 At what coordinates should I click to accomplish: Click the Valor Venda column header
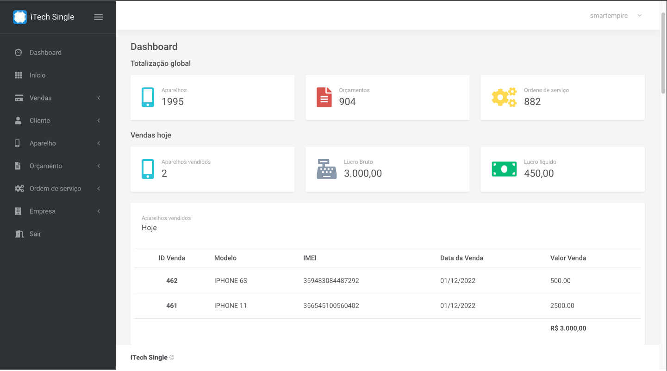568,258
